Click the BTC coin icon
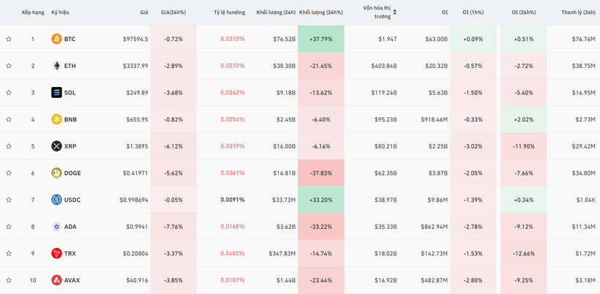Image resolution: width=600 pixels, height=294 pixels. (x=56, y=39)
